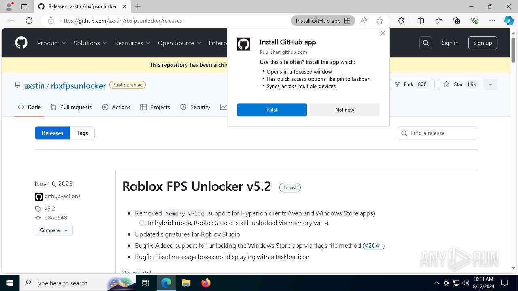Screen dimensions: 518x291
Task: Open issue #2041 link
Action: point(373,245)
